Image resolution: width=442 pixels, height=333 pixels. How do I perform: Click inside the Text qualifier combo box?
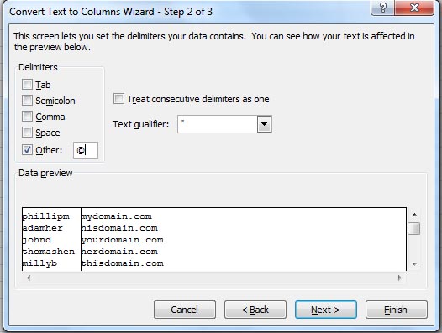click(224, 124)
